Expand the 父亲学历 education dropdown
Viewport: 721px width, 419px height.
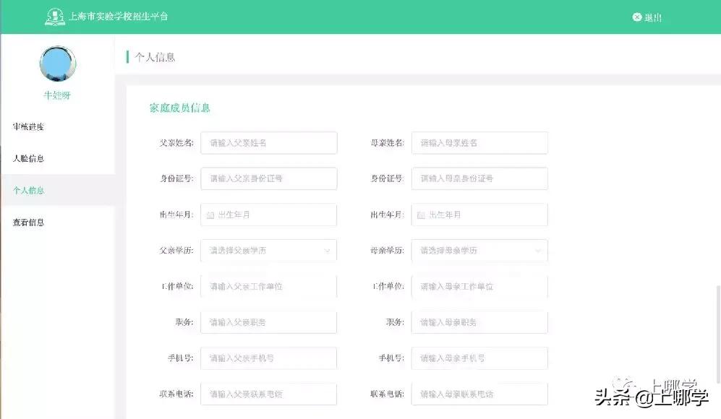(x=268, y=250)
